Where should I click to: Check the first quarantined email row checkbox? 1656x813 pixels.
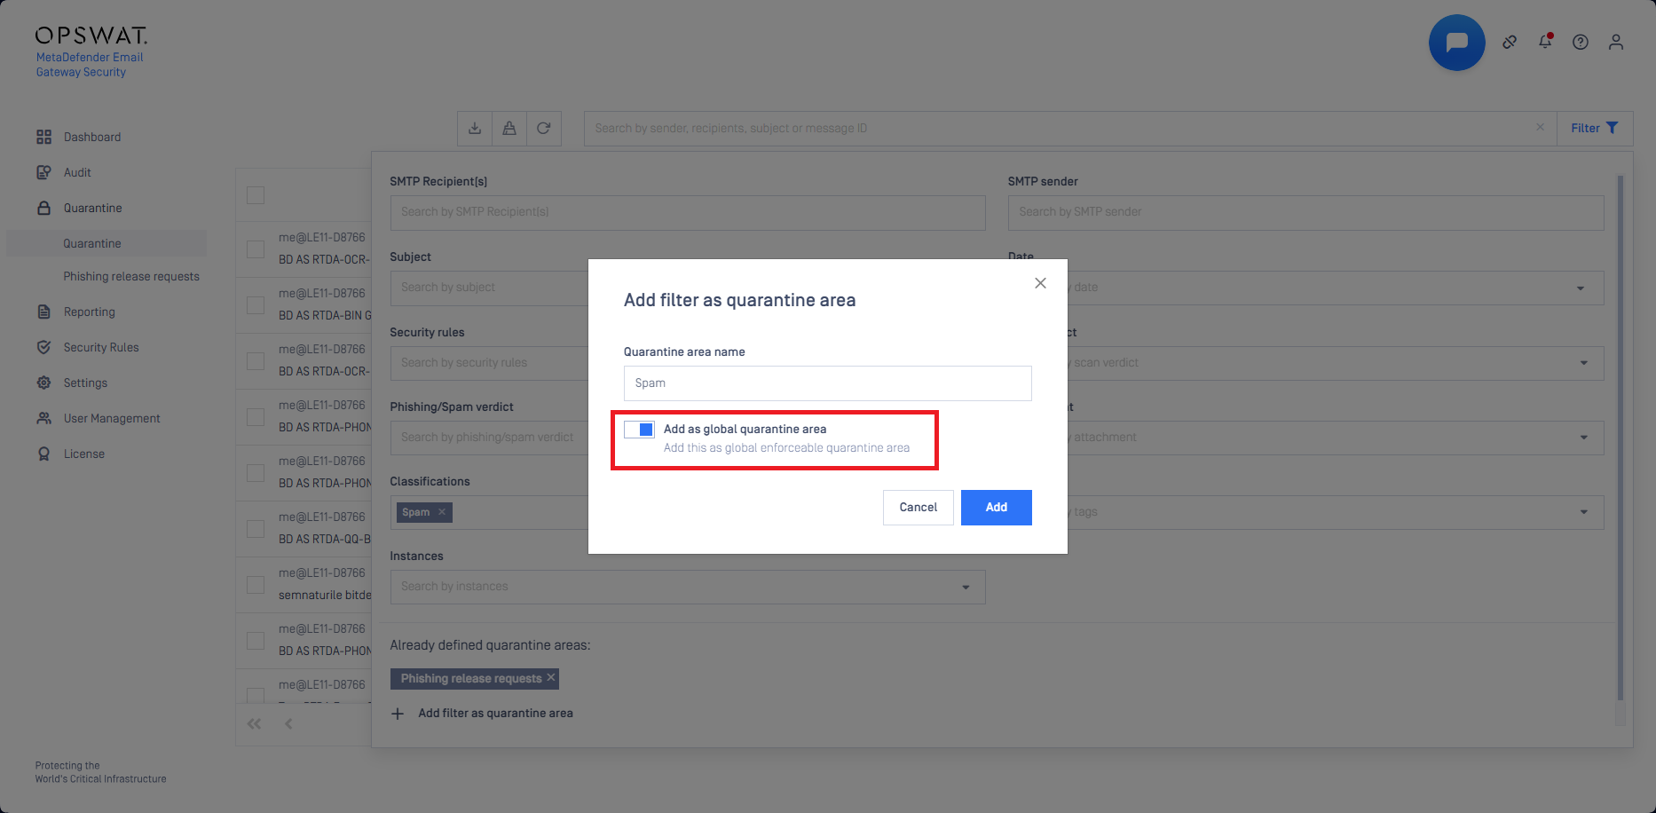click(x=256, y=249)
